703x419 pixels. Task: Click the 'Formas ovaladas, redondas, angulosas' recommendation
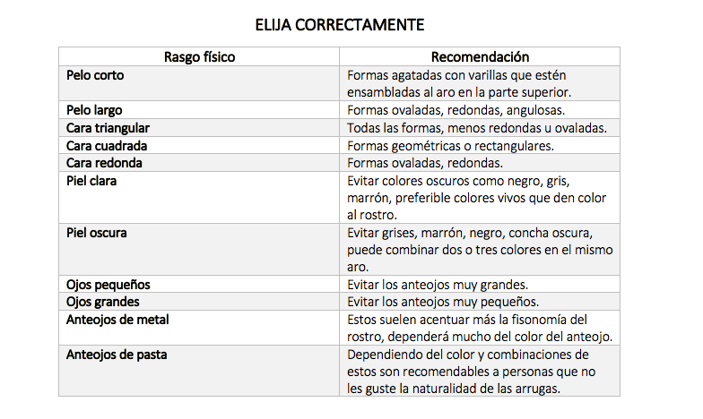pos(456,110)
